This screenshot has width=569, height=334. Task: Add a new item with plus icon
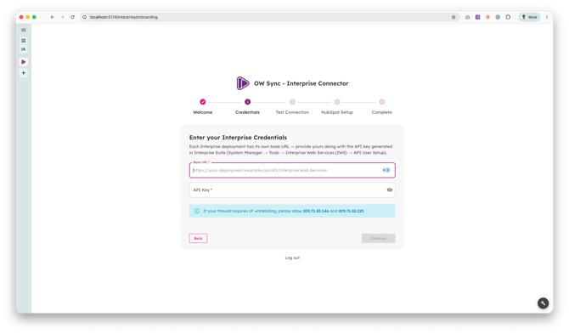(x=23, y=73)
